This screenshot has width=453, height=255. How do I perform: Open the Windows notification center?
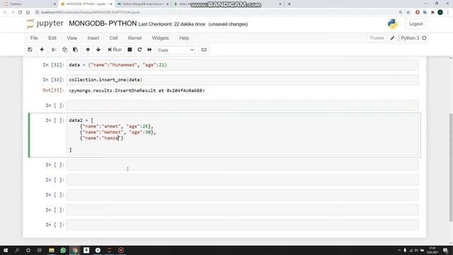[445, 250]
